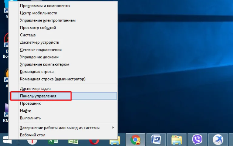Launch Microsoft Word taskbar icon
Screen dimensions: 233x146
point(156,140)
